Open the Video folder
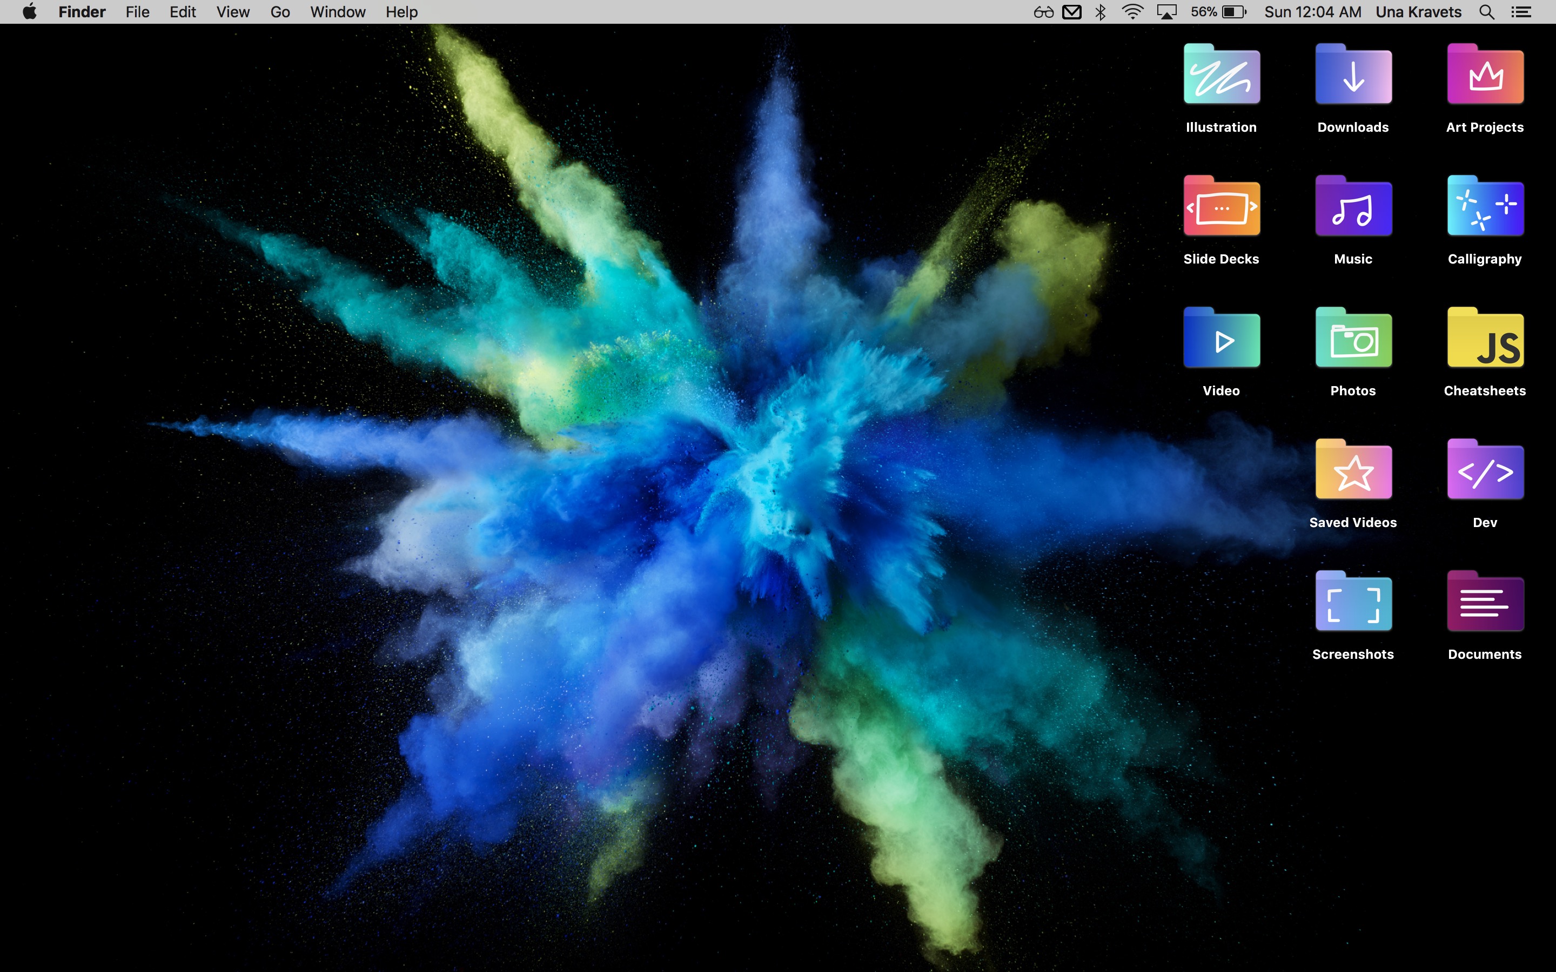 click(1221, 339)
